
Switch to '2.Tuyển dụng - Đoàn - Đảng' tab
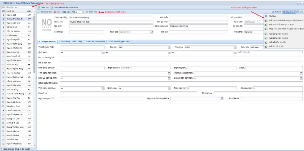point(71,42)
